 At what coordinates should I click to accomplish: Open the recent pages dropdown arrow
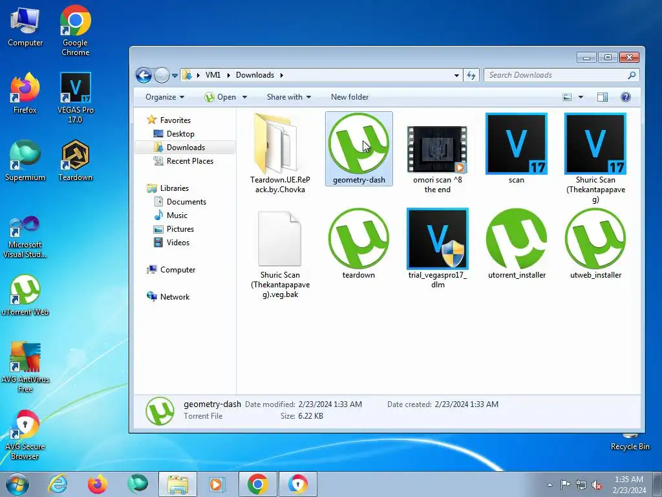click(x=175, y=76)
